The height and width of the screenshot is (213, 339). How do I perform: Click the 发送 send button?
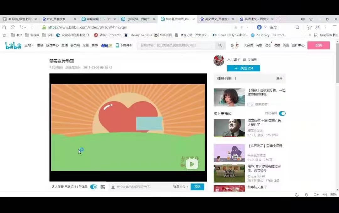coord(197,187)
